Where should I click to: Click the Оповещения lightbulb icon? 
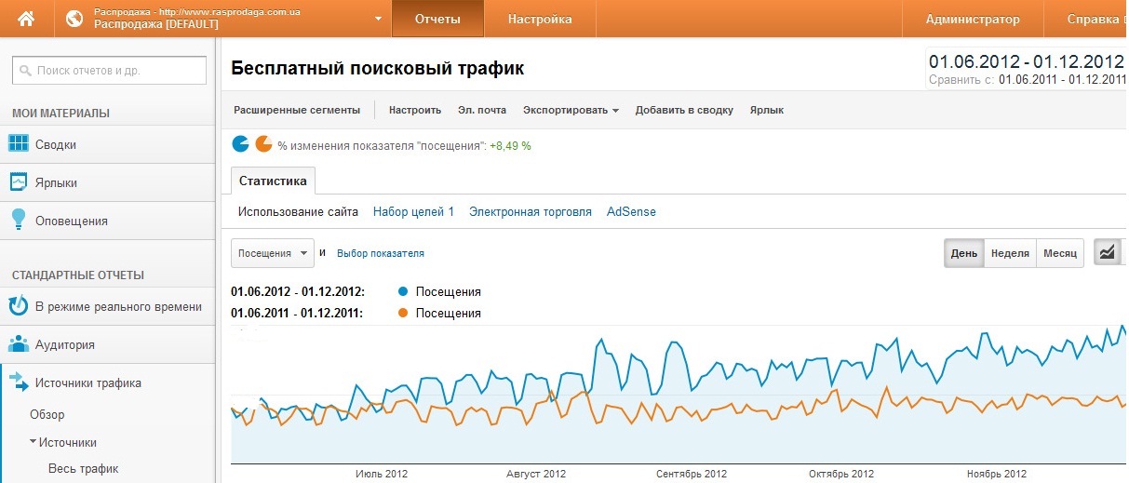[x=18, y=220]
